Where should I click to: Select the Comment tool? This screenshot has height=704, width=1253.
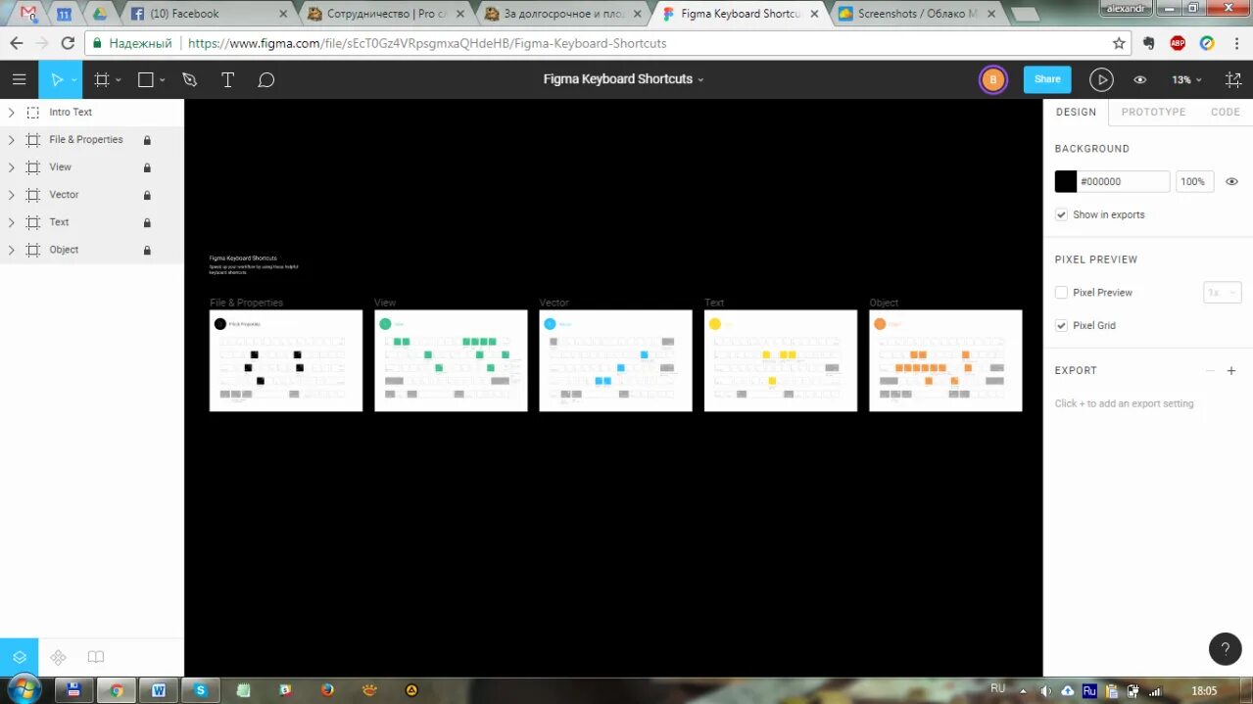pyautogui.click(x=265, y=79)
